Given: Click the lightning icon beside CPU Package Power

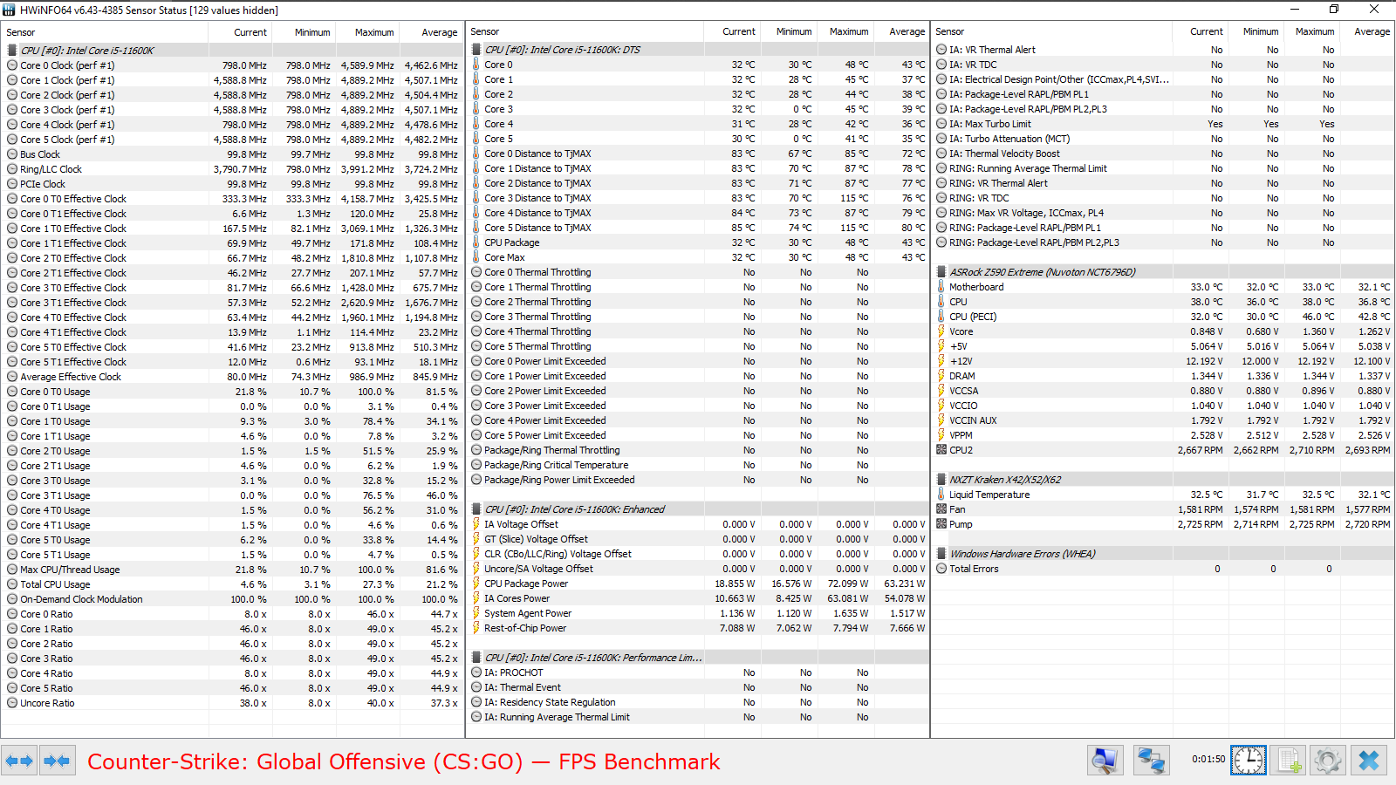Looking at the screenshot, I should (x=476, y=584).
